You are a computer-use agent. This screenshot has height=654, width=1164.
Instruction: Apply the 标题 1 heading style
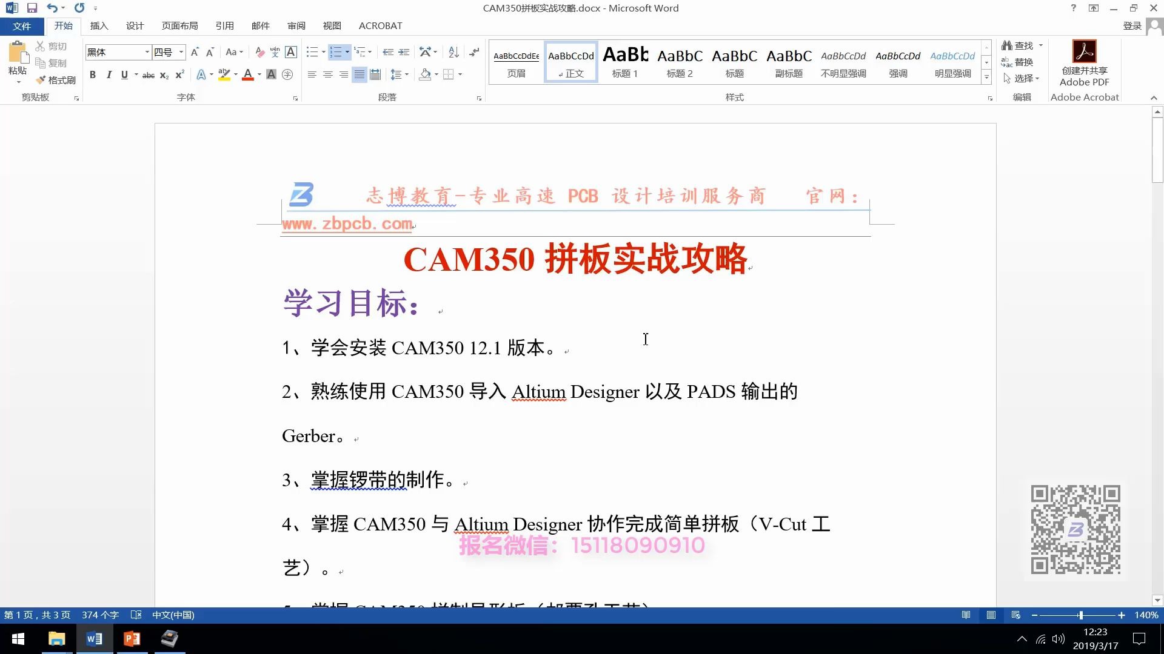point(625,62)
